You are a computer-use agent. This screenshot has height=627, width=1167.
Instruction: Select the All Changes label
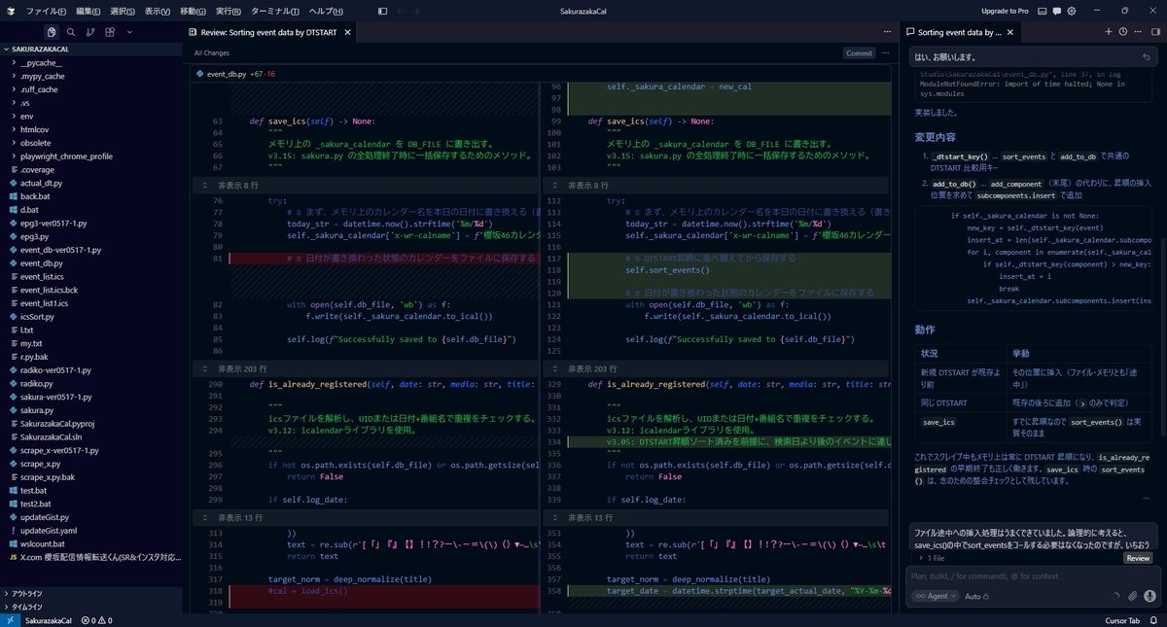[212, 53]
